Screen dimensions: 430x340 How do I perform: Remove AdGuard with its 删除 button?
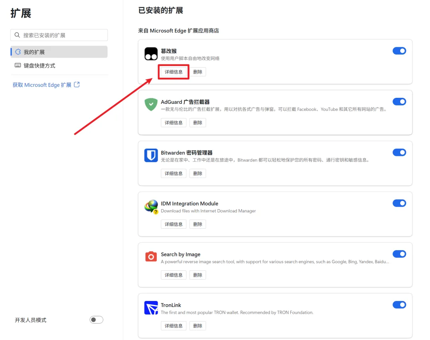tap(198, 123)
